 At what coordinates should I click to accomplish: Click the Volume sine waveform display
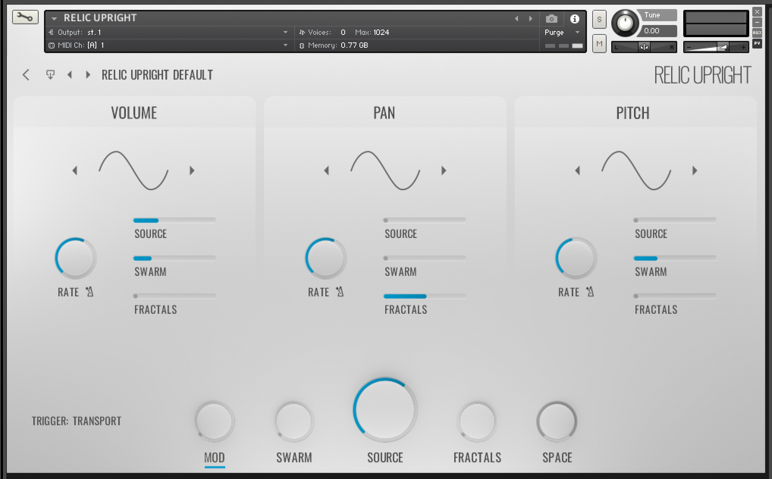click(133, 171)
